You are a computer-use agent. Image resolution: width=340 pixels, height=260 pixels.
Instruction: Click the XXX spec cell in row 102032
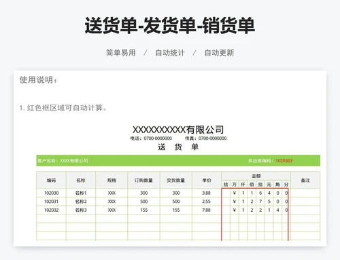pyautogui.click(x=112, y=210)
